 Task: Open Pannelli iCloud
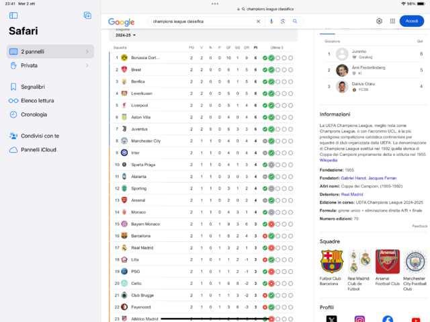tap(33, 150)
